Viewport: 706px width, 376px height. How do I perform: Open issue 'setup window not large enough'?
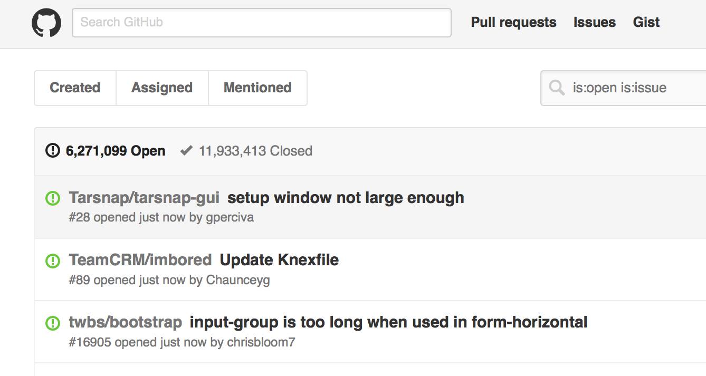[346, 198]
